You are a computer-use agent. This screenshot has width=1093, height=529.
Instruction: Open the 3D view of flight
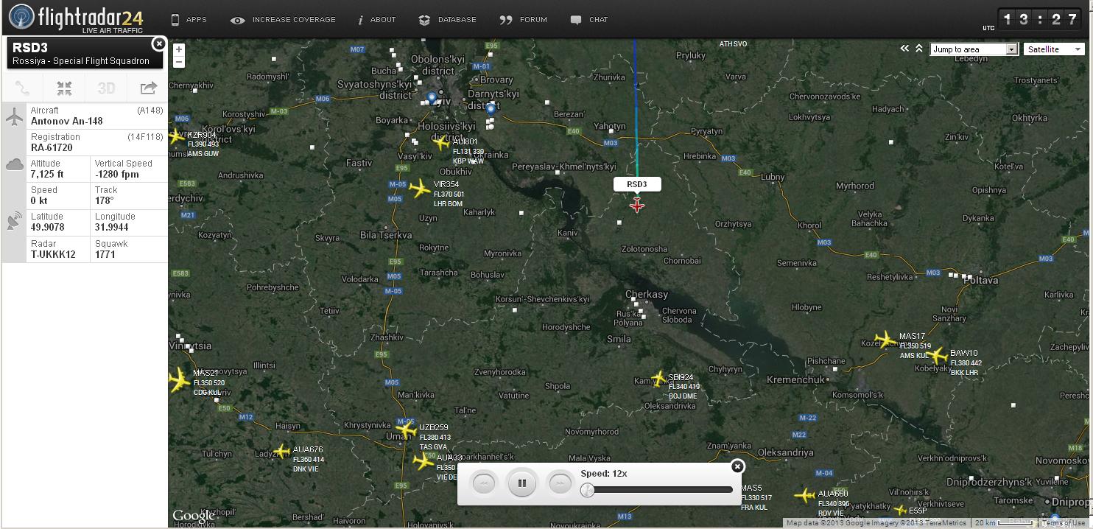[106, 88]
